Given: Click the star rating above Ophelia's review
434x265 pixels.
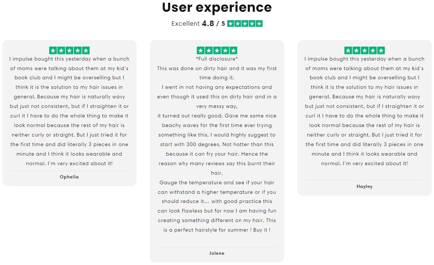Looking at the screenshot, I should tap(69, 50).
